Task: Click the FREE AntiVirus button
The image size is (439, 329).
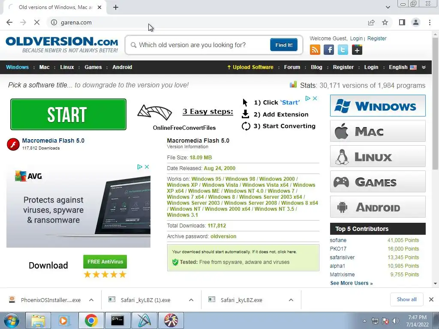Action: pyautogui.click(x=105, y=262)
